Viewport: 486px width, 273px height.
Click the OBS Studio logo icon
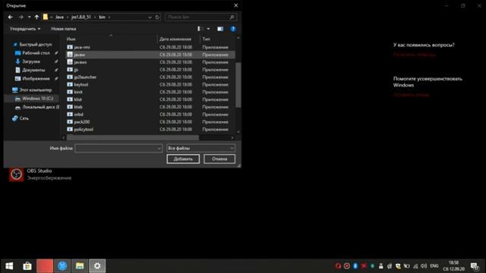coord(16,174)
